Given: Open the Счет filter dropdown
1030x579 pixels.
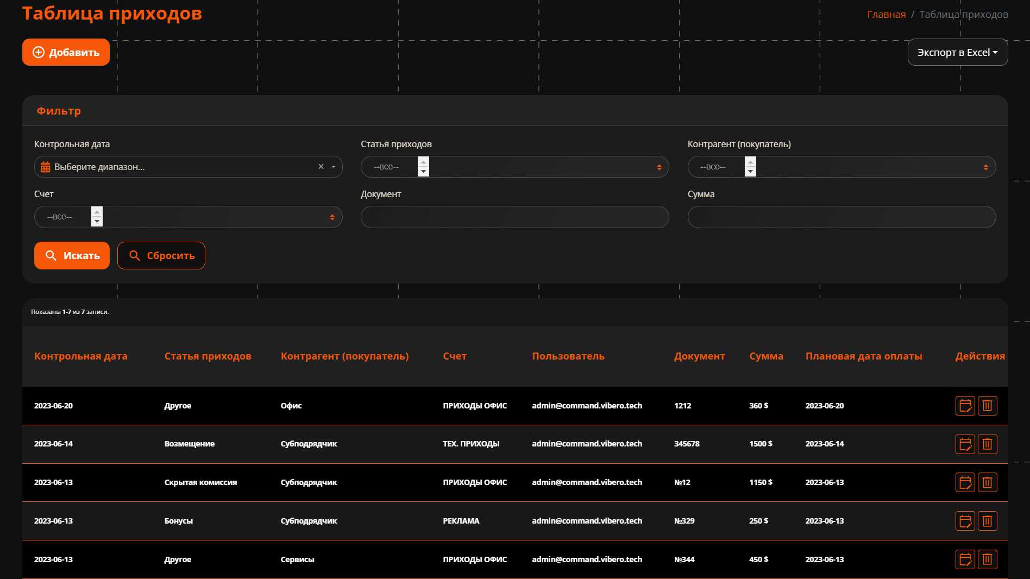Looking at the screenshot, I should click(188, 217).
